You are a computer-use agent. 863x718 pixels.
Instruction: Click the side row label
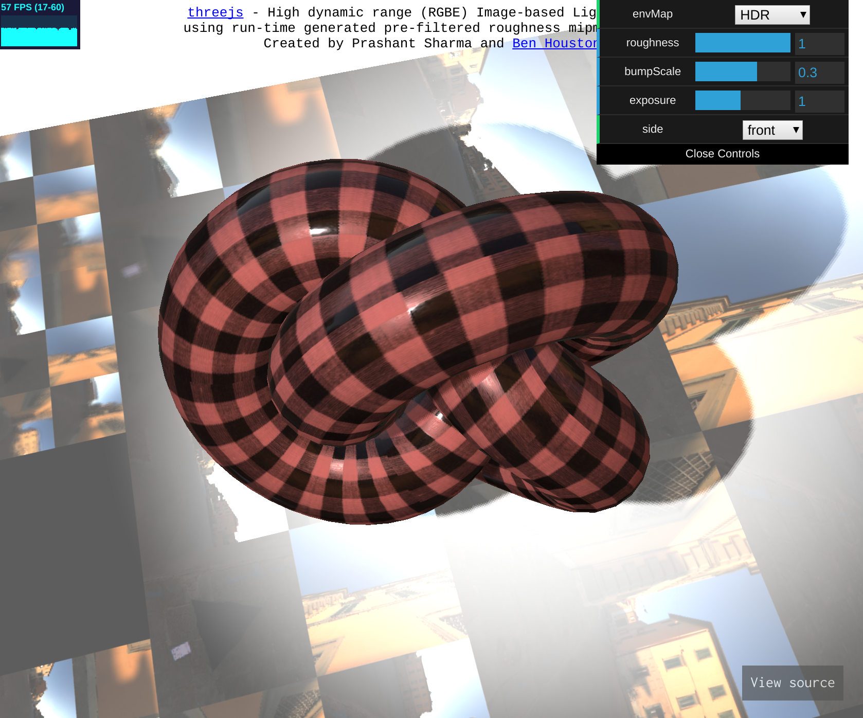[652, 129]
